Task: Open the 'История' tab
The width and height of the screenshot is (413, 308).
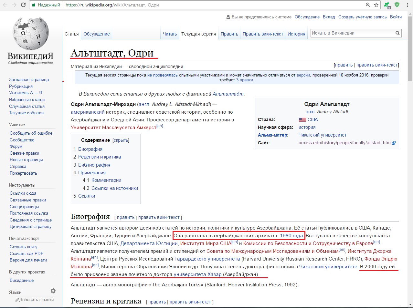Action: click(x=296, y=34)
